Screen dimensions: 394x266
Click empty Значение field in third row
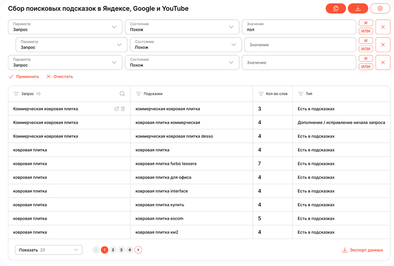[299, 62]
